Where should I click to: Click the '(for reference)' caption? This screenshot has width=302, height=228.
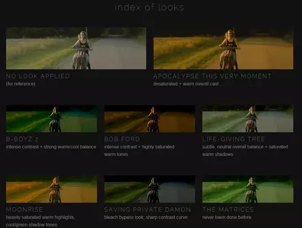click(21, 84)
